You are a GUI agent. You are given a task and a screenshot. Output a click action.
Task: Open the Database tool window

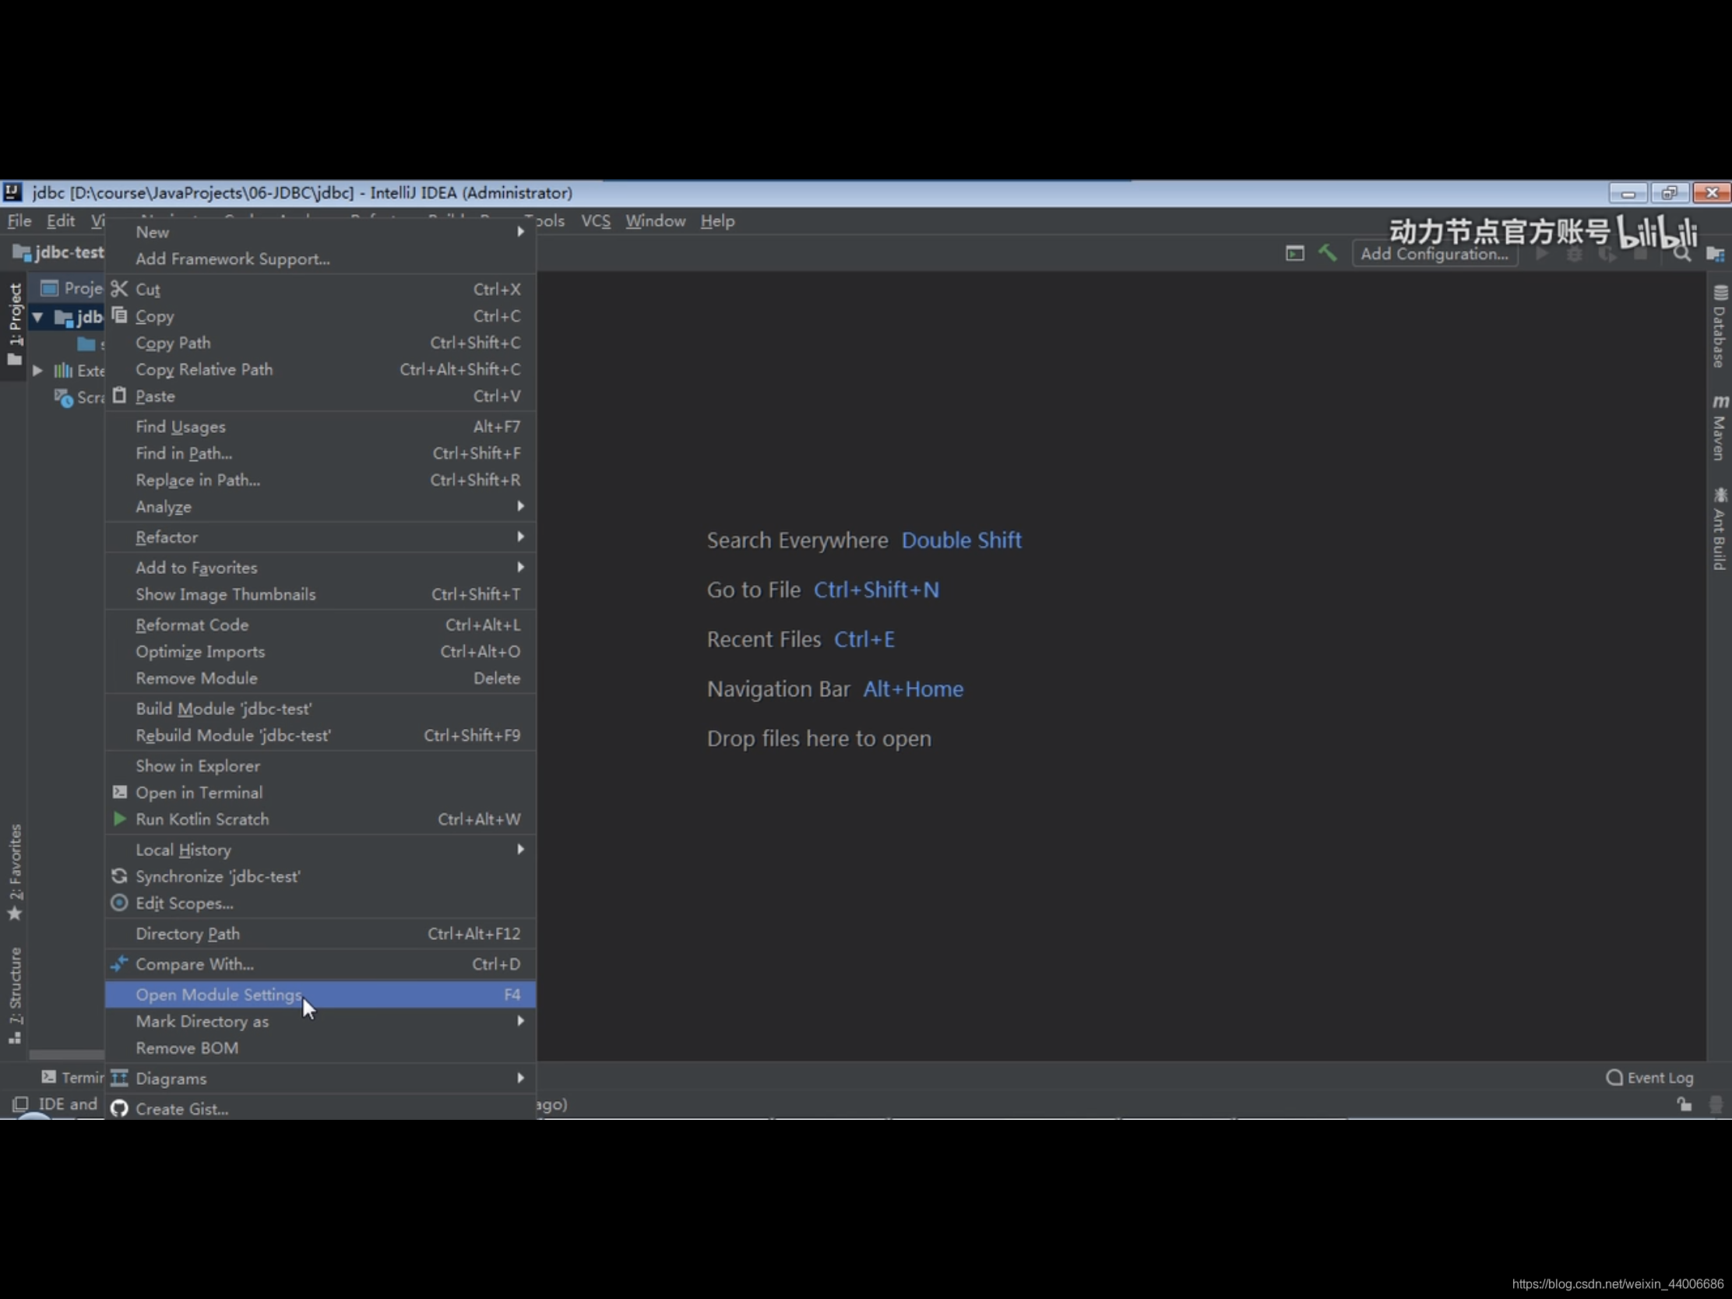click(x=1720, y=326)
